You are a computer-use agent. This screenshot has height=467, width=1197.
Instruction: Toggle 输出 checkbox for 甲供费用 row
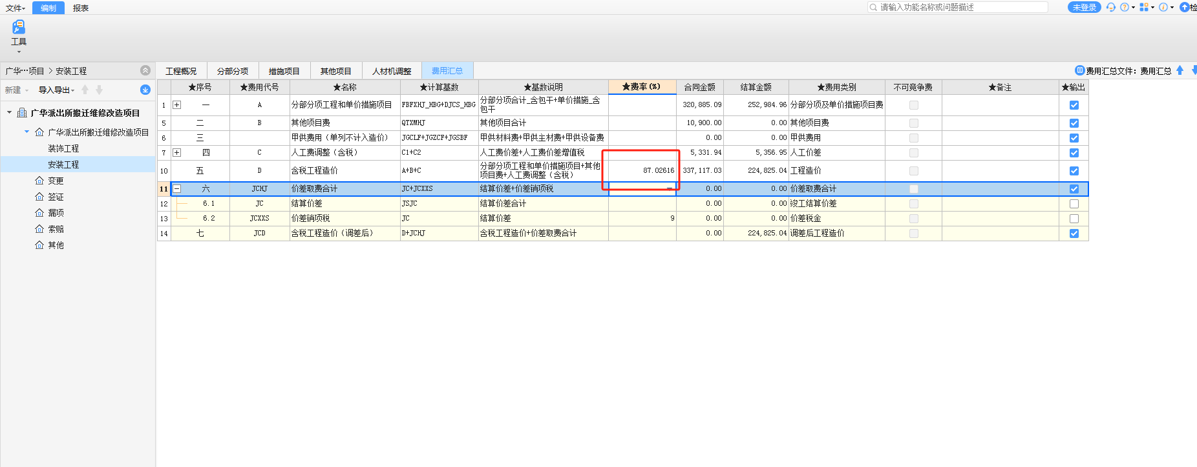coord(1074,138)
